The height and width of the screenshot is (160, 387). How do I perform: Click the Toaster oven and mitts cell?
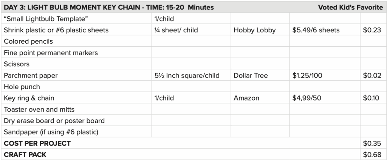[x=39, y=110]
